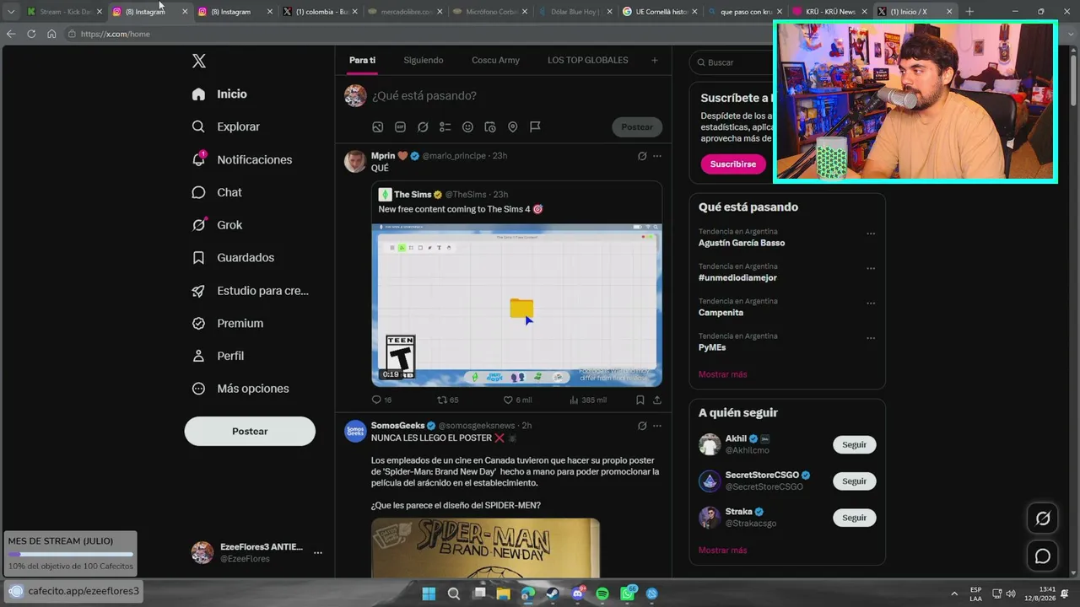Open account menu next to EzeeFlores3
Screen dimensions: 1080x607
click(x=318, y=553)
